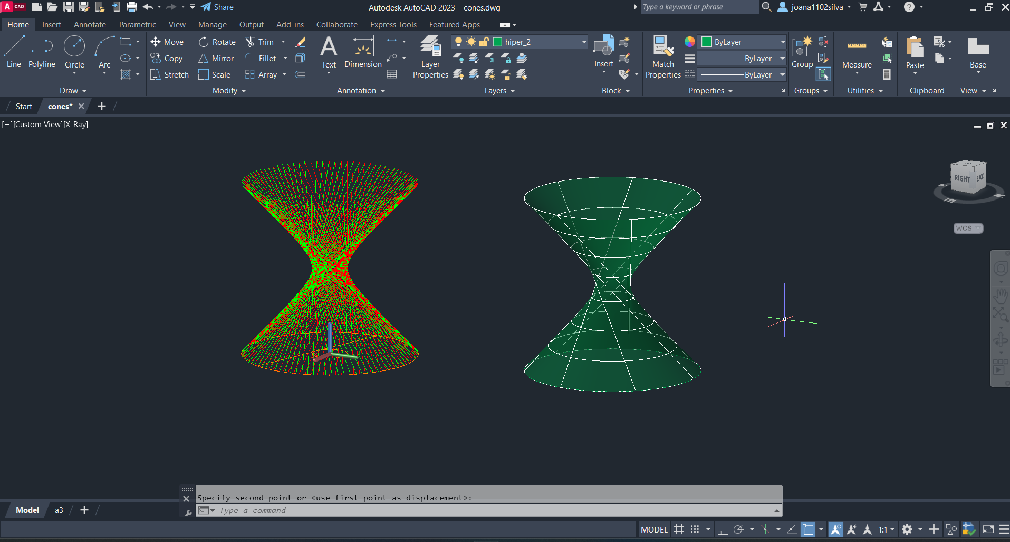This screenshot has width=1010, height=542.
Task: Open the ByLayer object color dropdown
Action: coord(783,42)
